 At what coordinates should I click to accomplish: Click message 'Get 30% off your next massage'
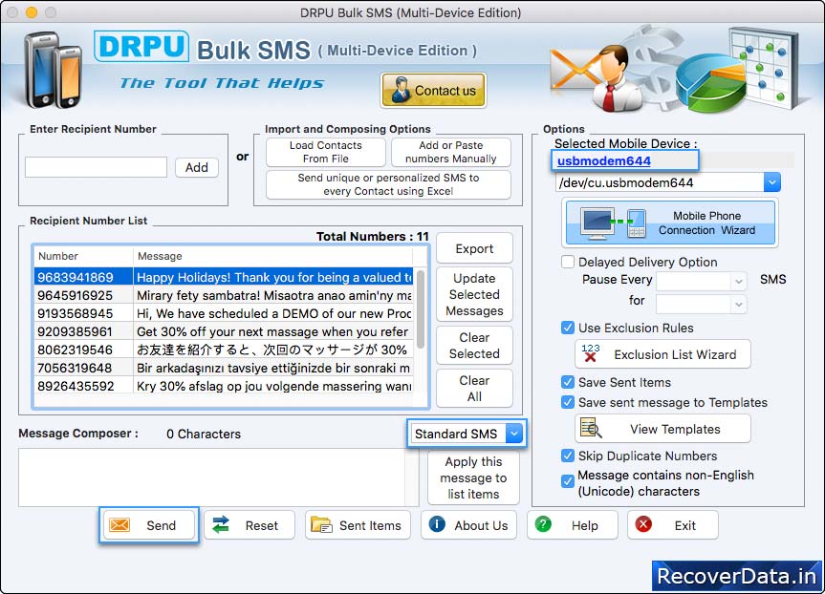click(x=272, y=331)
